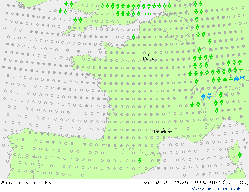Click the green rain symbol on Corsica
This screenshot has width=249, height=192.
coord(240,155)
